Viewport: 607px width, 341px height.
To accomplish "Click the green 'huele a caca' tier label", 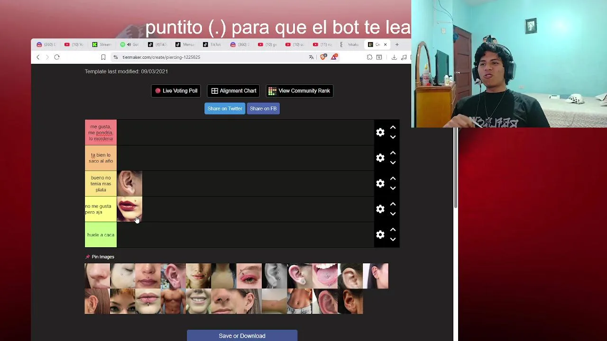I will [101, 235].
